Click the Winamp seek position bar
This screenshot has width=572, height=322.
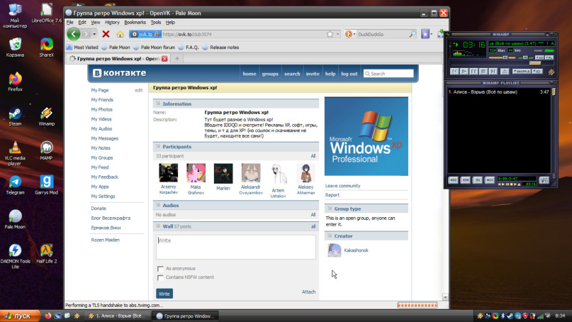coord(502,64)
